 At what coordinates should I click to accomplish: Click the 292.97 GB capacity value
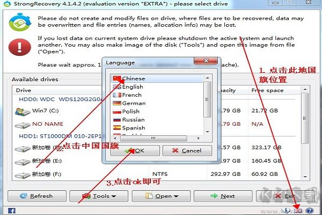(225, 174)
